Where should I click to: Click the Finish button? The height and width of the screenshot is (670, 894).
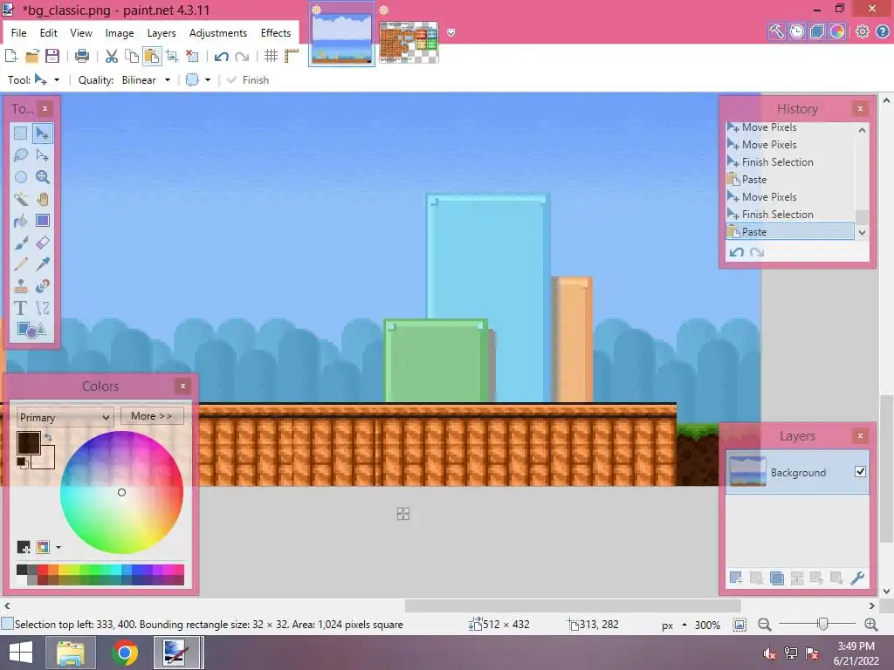(x=248, y=79)
